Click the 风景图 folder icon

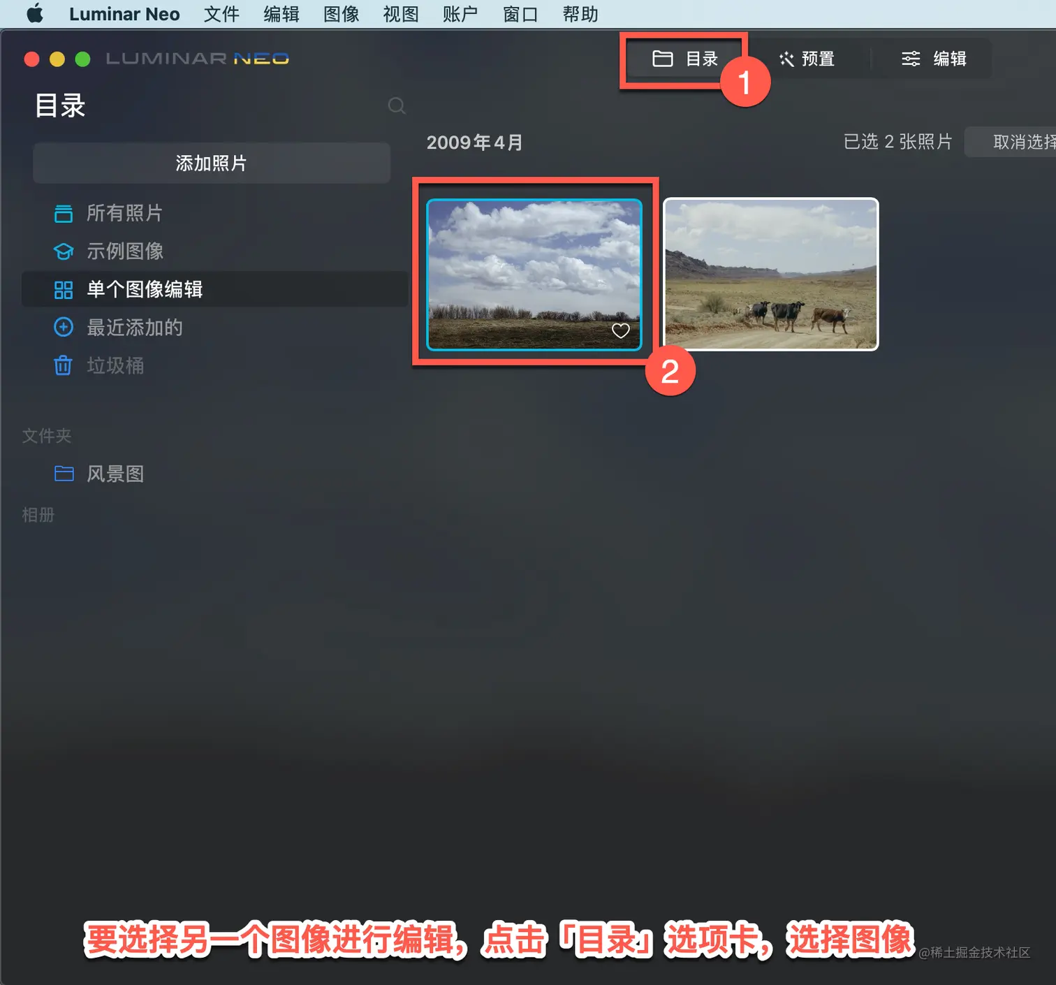pos(64,474)
